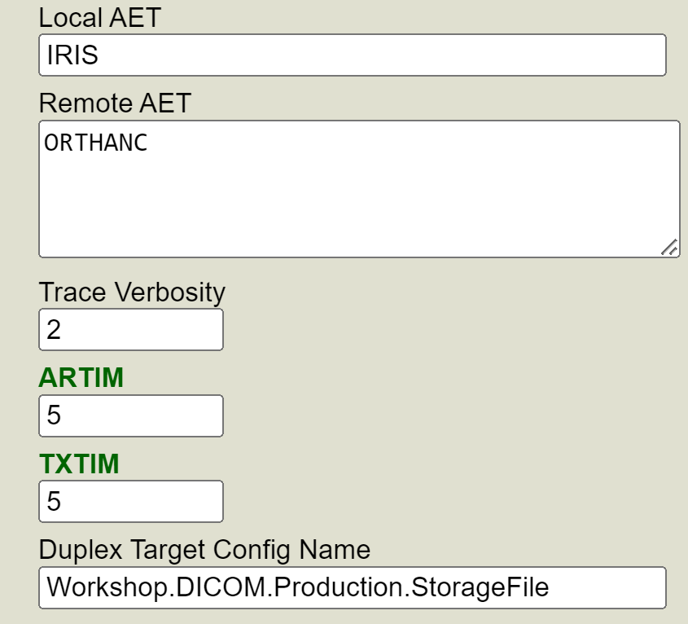The image size is (688, 624).
Task: Focus the TXTIM value field
Action: coord(131,501)
